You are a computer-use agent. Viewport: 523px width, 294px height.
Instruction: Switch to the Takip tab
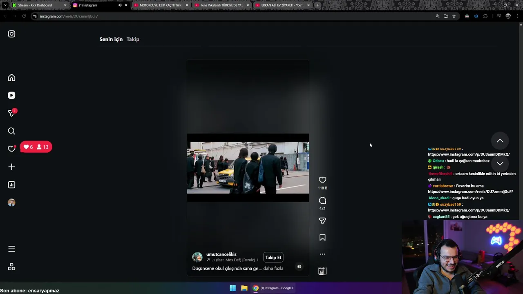[x=133, y=39]
